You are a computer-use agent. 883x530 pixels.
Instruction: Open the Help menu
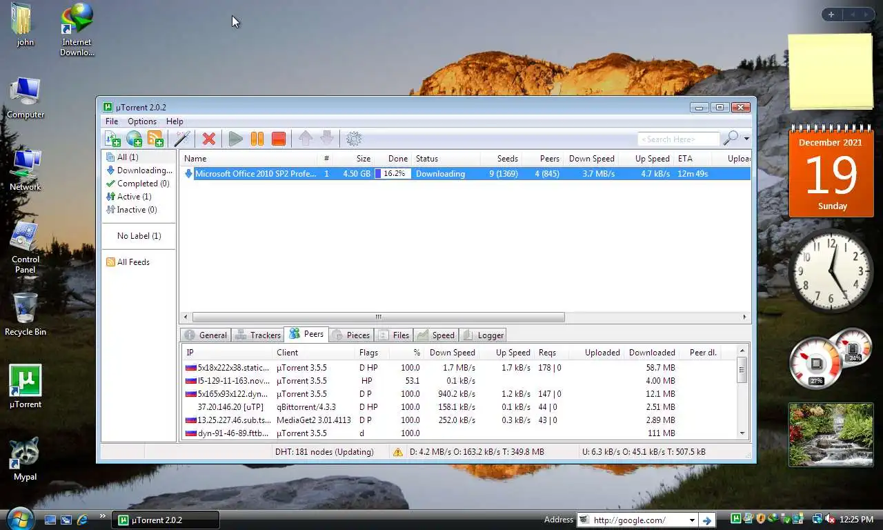[x=175, y=121]
